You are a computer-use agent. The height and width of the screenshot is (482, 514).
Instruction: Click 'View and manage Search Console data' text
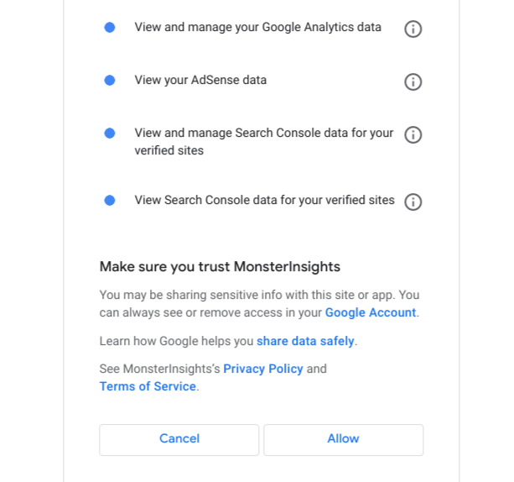click(263, 142)
